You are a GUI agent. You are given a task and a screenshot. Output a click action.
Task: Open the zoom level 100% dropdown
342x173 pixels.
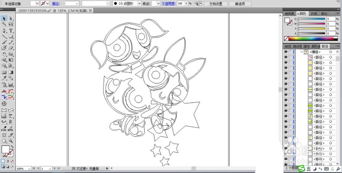pos(29,169)
